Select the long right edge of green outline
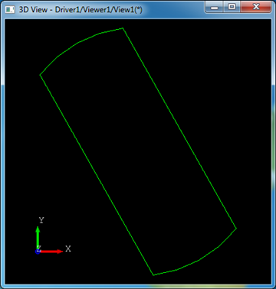This screenshot has width=276, height=289. click(x=179, y=128)
